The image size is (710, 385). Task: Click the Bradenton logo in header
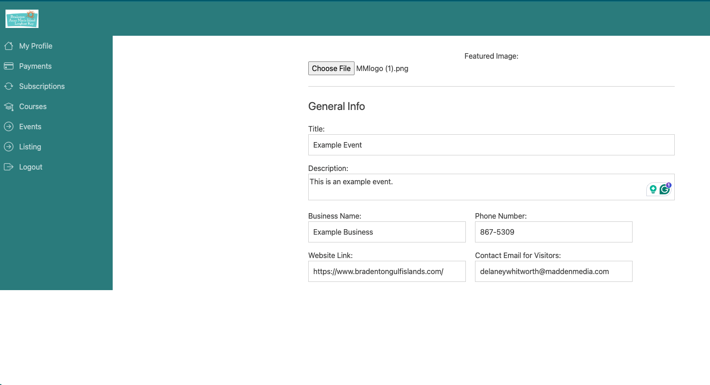[22, 19]
